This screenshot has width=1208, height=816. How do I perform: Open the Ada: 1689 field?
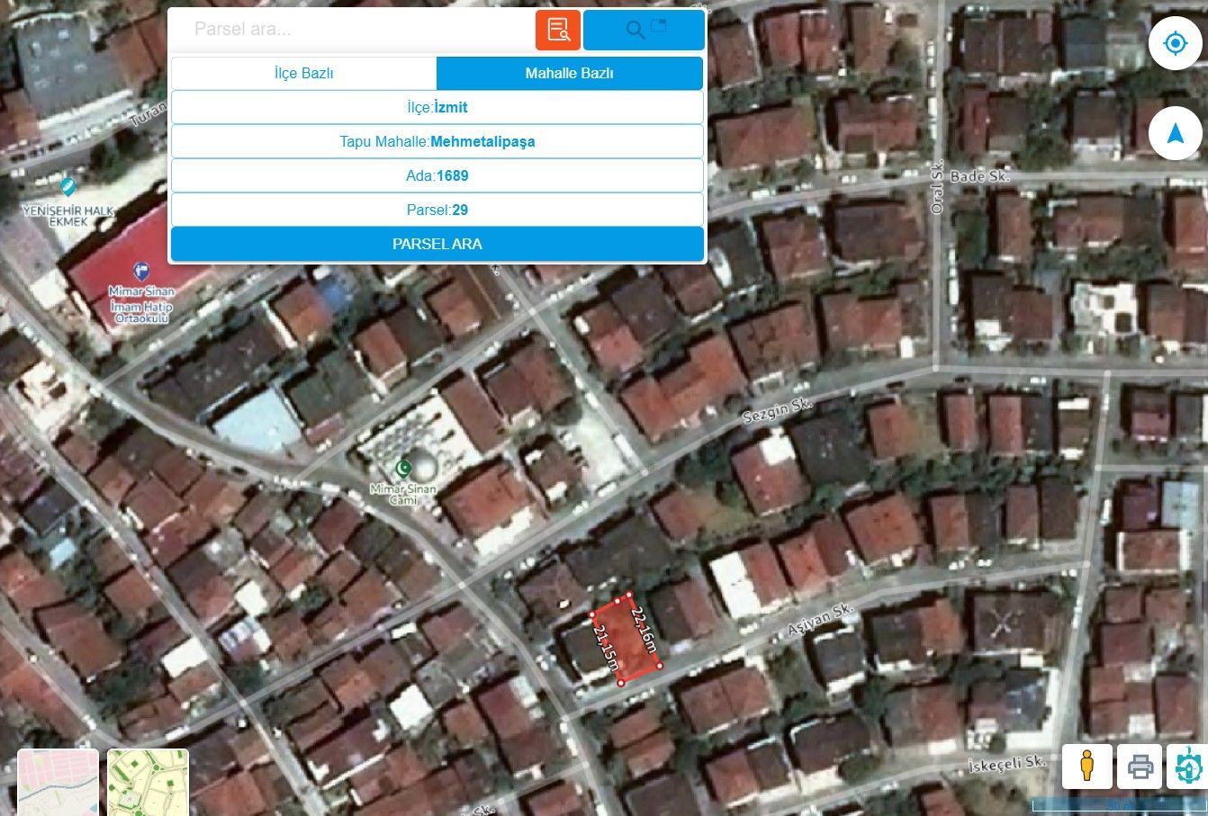click(437, 175)
